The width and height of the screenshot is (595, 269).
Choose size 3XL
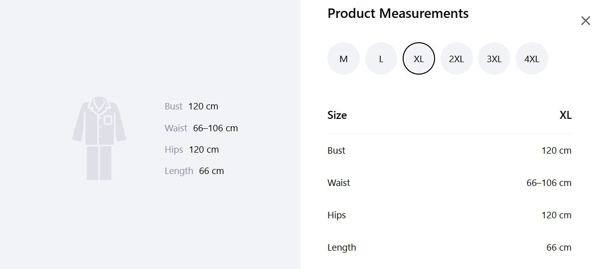(494, 59)
